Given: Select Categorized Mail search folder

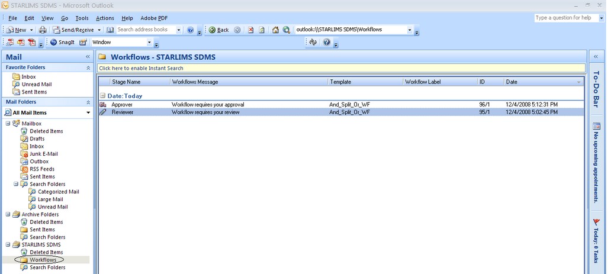Looking at the screenshot, I should [x=58, y=192].
